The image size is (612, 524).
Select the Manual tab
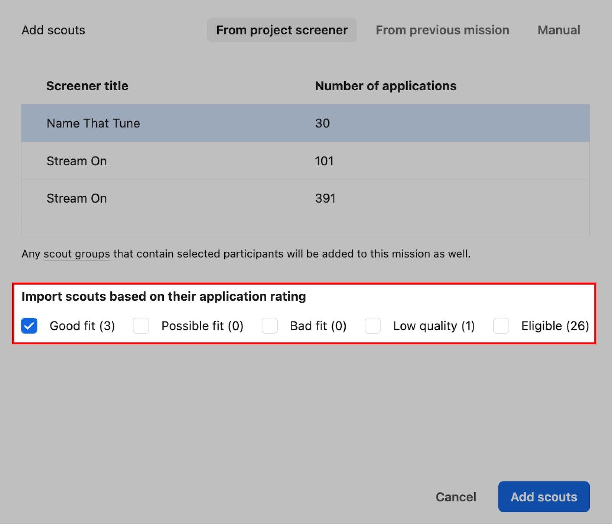pos(558,30)
